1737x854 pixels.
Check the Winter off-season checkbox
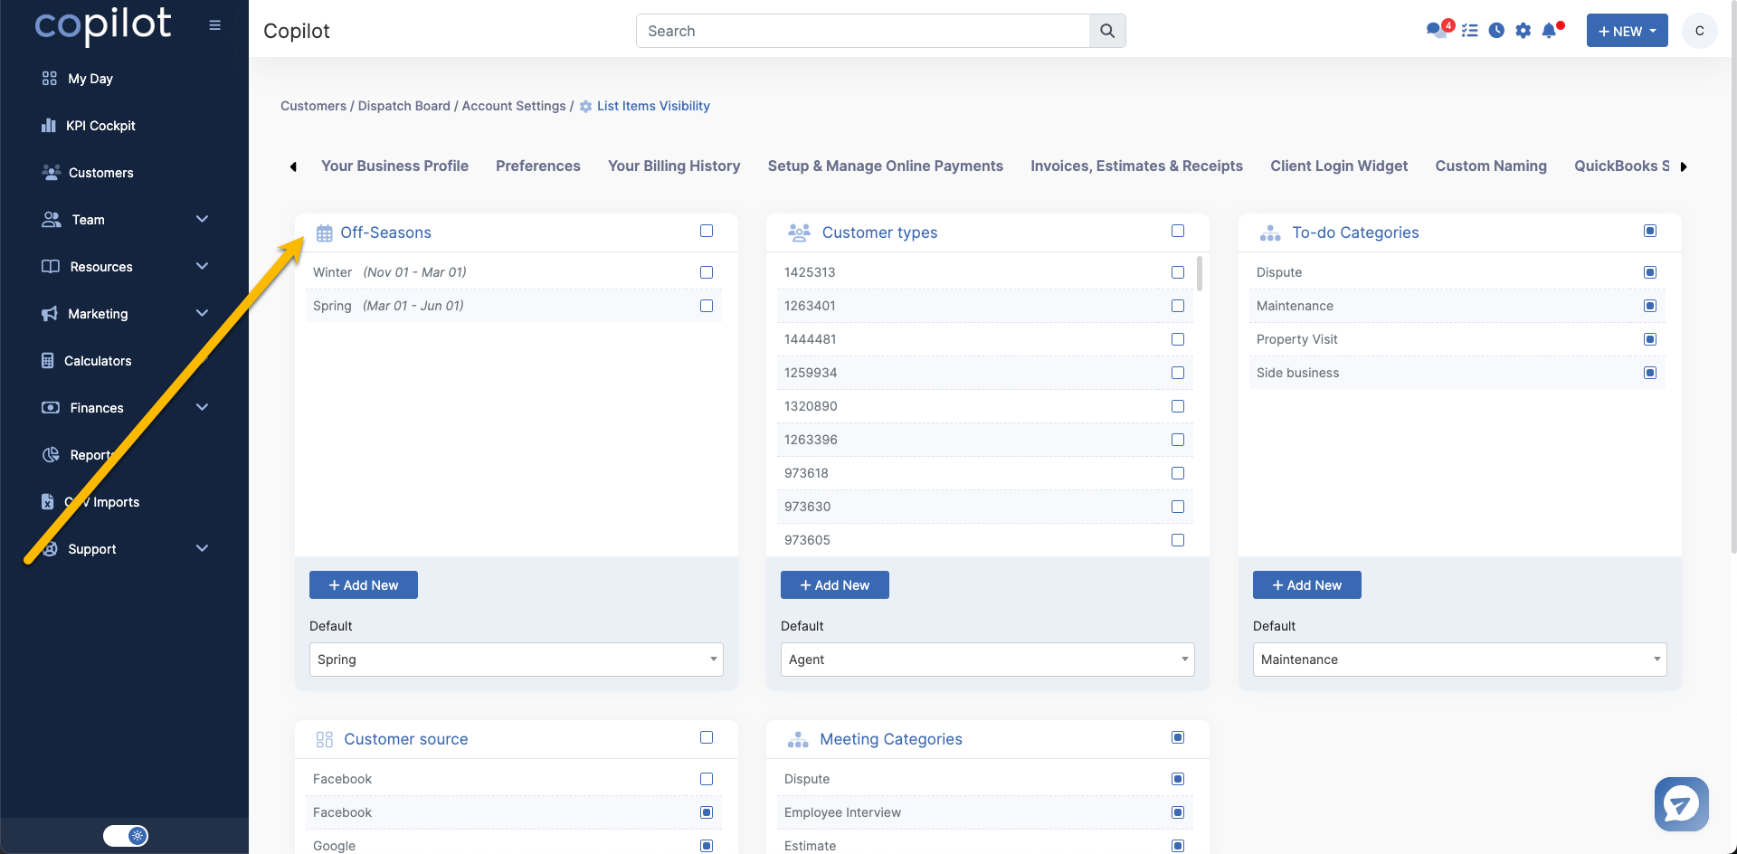pos(707,272)
